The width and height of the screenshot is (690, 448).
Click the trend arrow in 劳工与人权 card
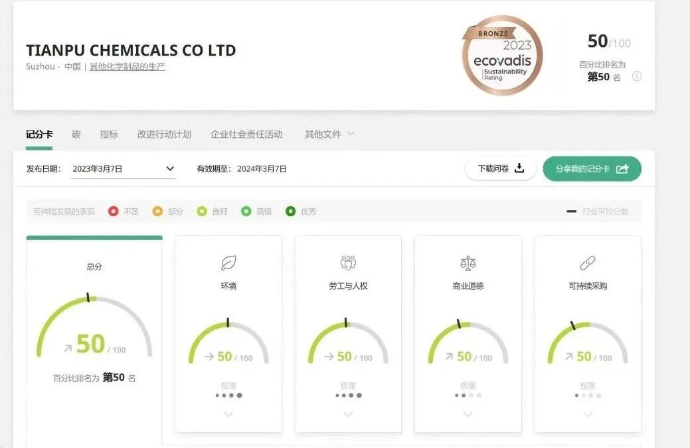pyautogui.click(x=329, y=357)
